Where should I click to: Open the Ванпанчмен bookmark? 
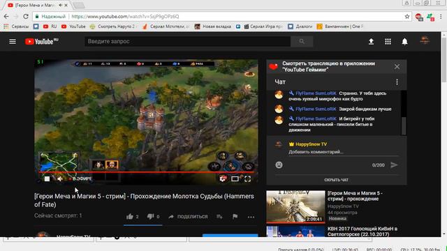(340, 26)
